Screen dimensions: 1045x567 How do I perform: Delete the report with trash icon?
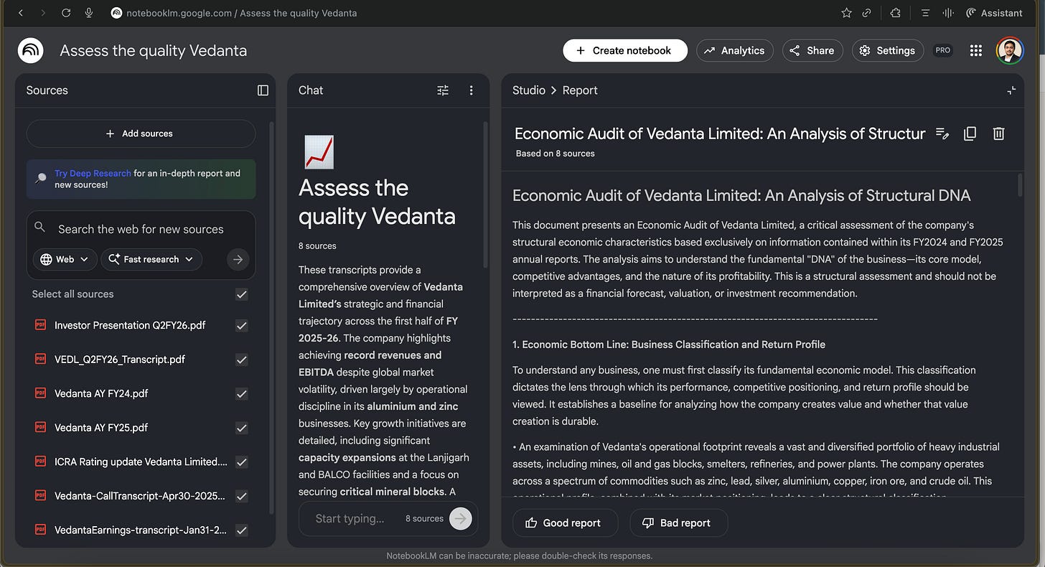pos(998,133)
